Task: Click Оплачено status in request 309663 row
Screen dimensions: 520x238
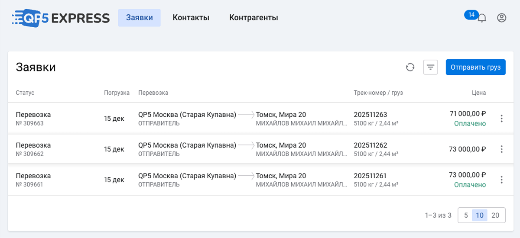Action: [x=470, y=123]
